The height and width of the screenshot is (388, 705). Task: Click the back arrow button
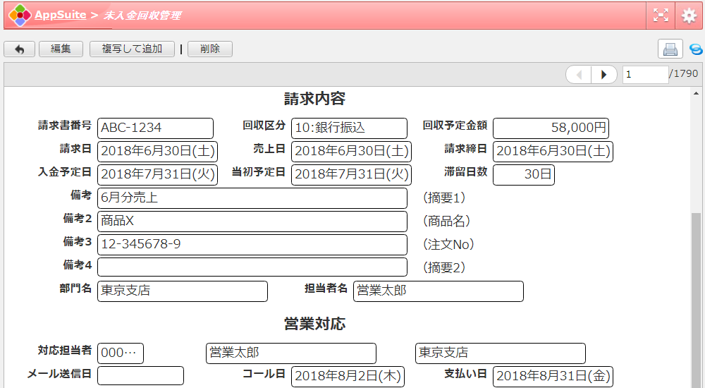pyautogui.click(x=19, y=49)
